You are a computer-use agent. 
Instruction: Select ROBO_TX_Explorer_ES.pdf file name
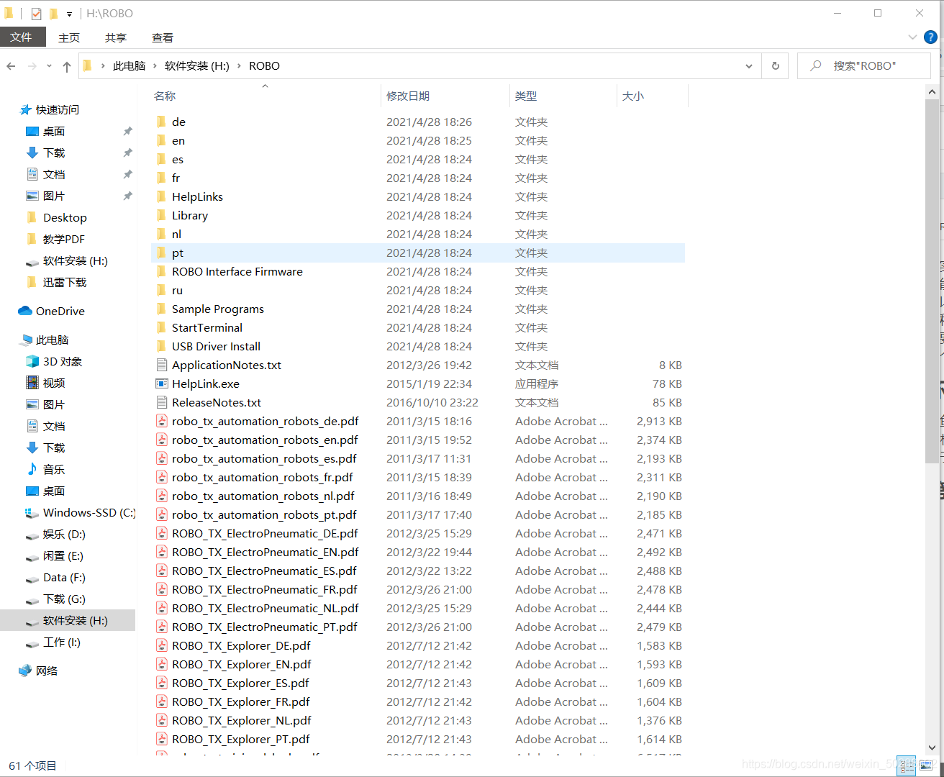pos(240,683)
